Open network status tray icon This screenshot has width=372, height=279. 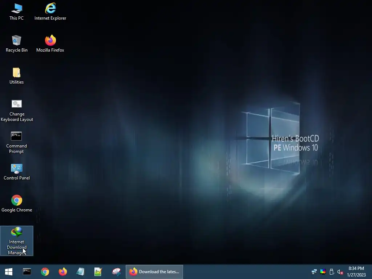(314, 272)
